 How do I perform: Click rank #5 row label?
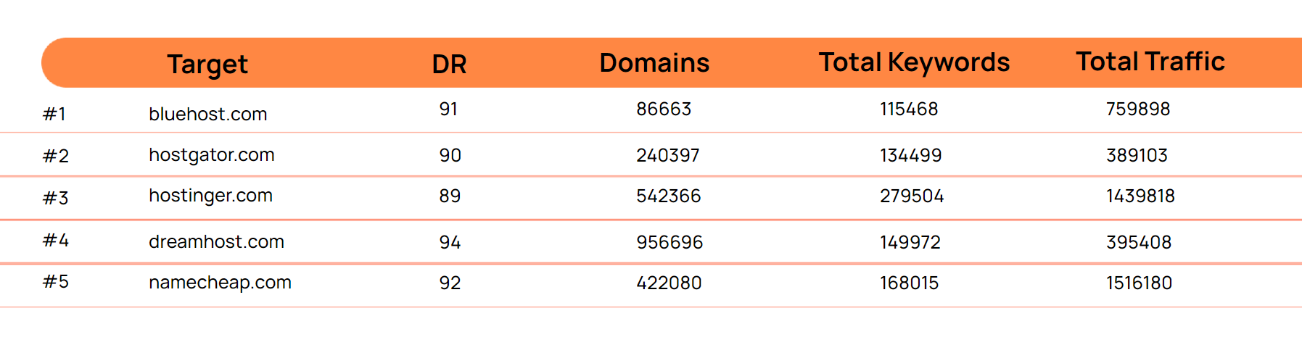[56, 281]
